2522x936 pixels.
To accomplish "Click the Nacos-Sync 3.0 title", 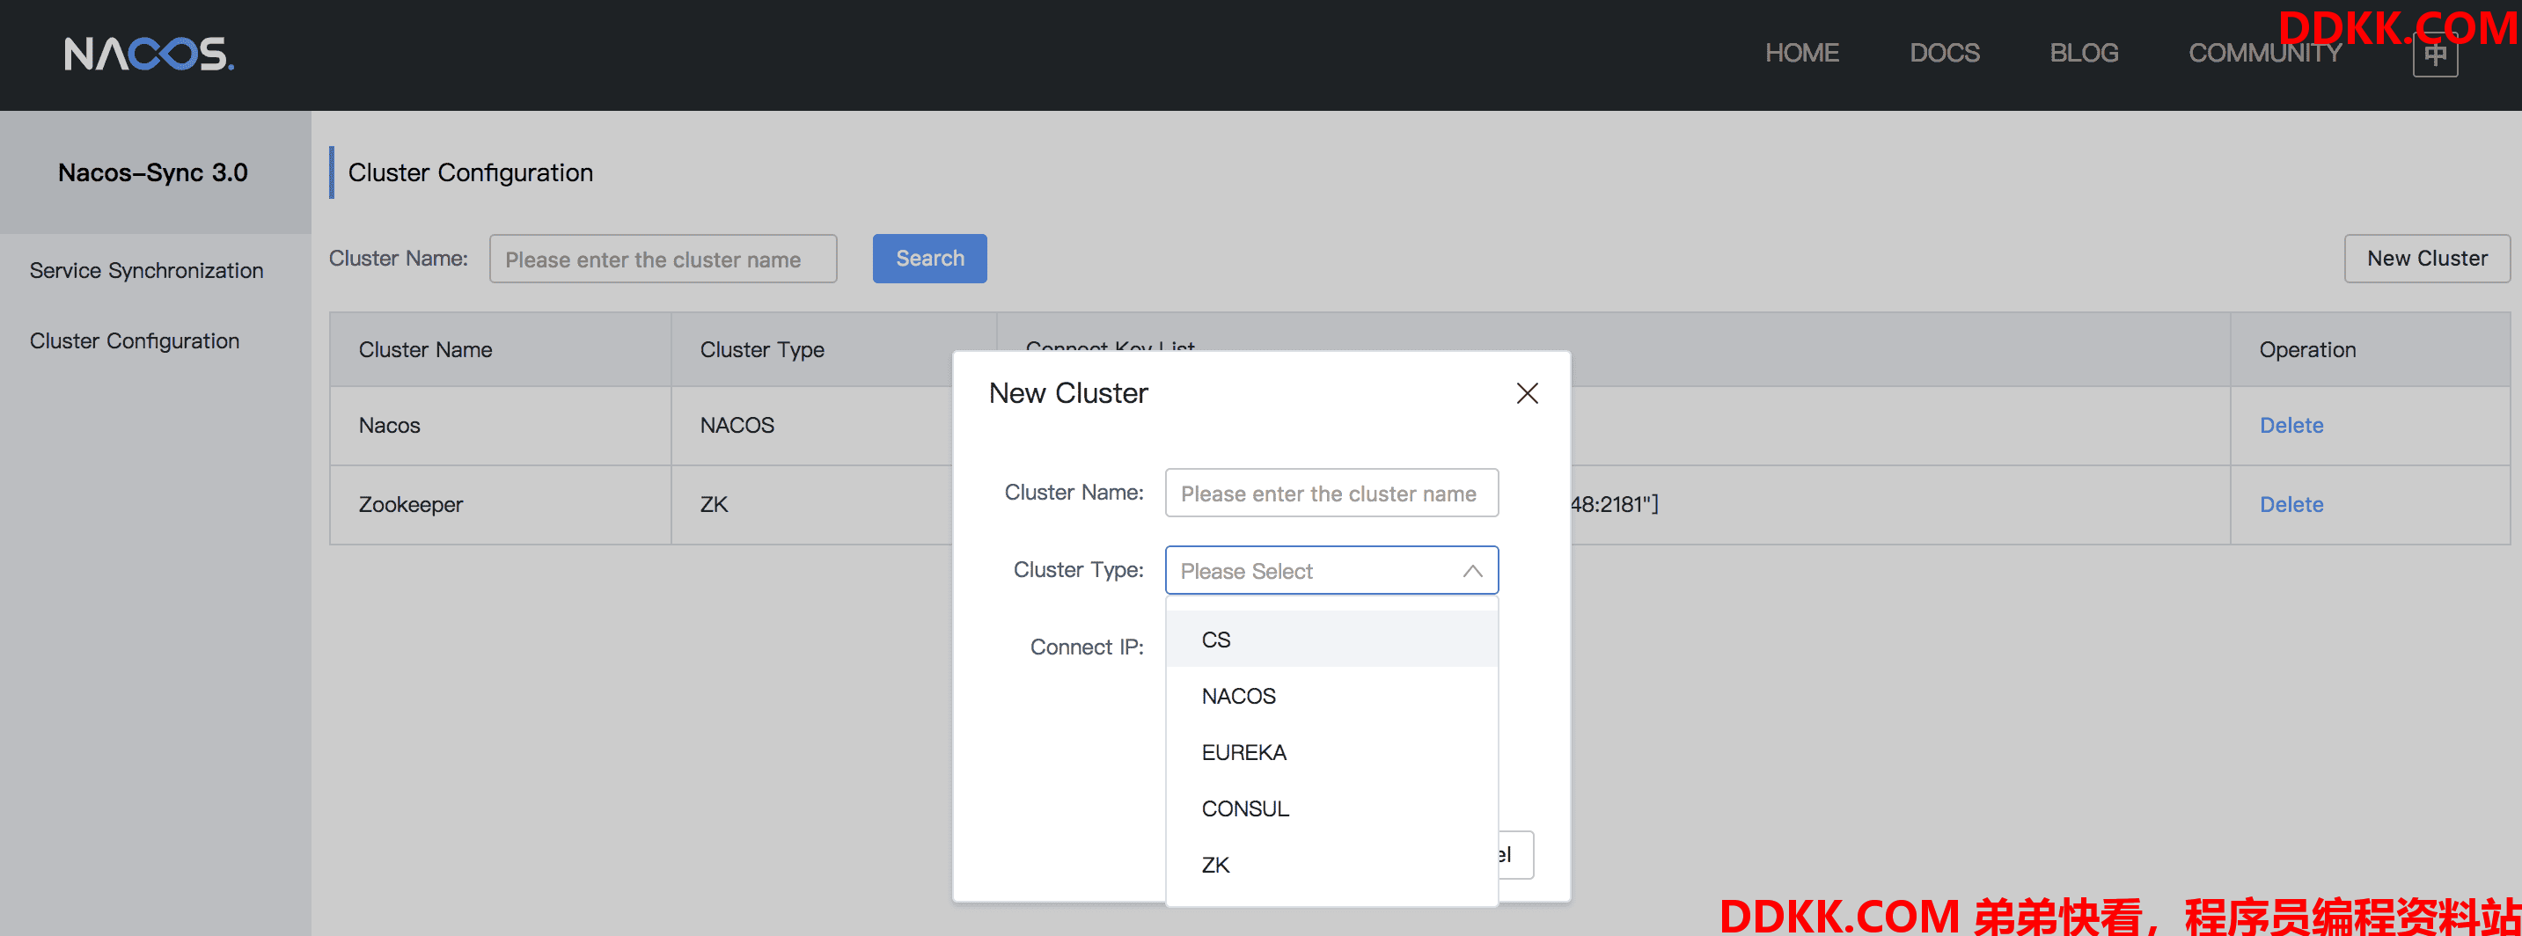I will 153,172.
